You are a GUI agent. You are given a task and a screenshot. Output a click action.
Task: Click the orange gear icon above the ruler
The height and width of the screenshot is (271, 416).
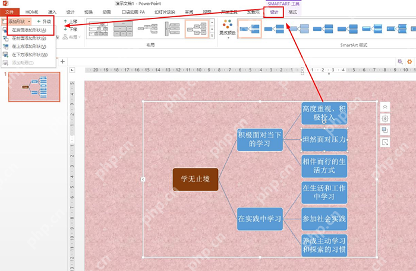point(409,62)
